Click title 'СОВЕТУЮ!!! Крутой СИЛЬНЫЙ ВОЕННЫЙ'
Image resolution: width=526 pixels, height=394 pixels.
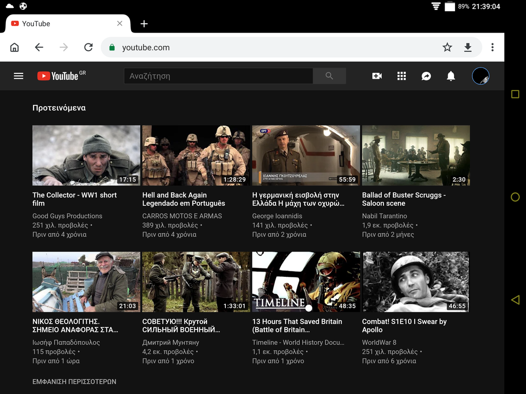click(x=181, y=326)
